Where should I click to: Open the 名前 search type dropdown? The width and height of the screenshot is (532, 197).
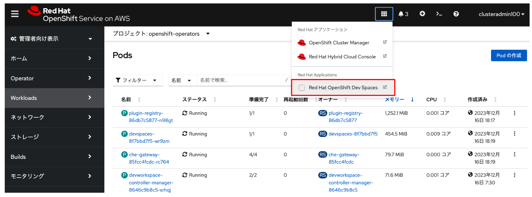pos(183,80)
